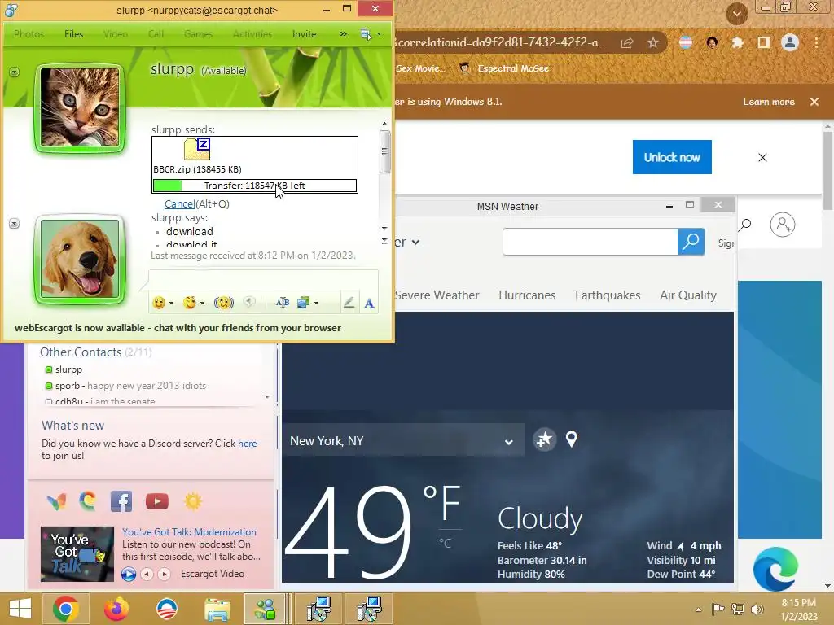This screenshot has width=834, height=625.
Task: Open the Windows Start button
Action: 20,609
